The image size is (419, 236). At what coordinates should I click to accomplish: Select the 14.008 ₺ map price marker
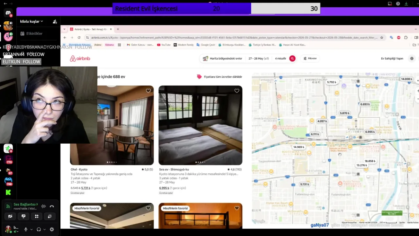tap(407, 79)
